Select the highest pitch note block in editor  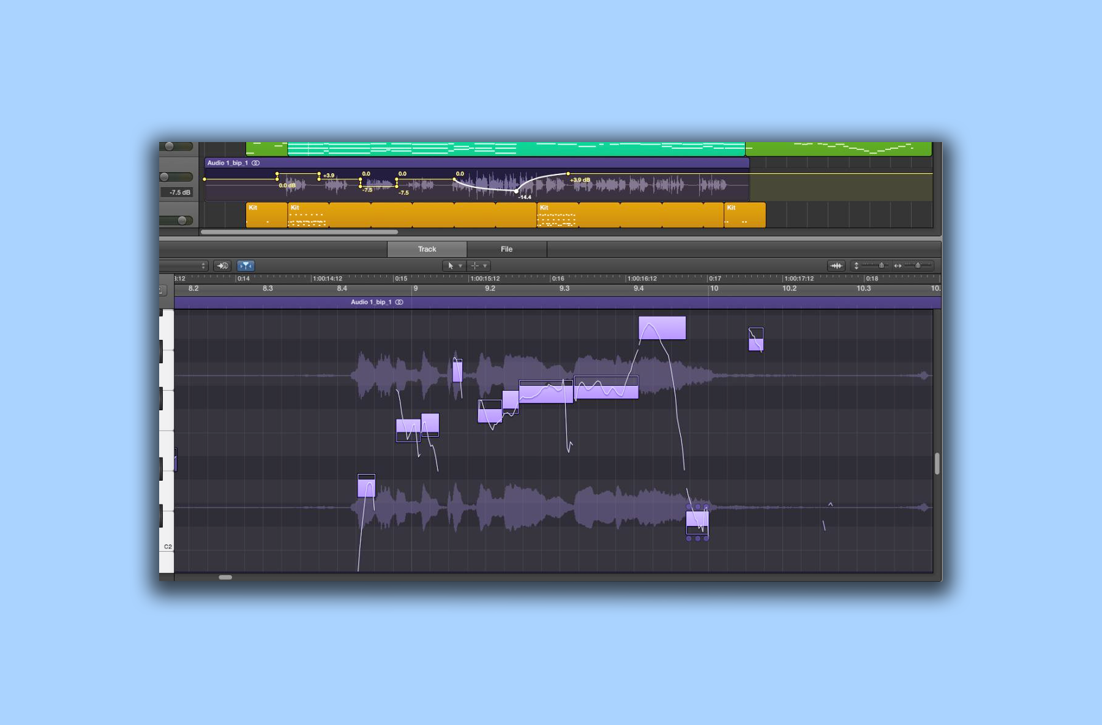pyautogui.click(x=662, y=328)
